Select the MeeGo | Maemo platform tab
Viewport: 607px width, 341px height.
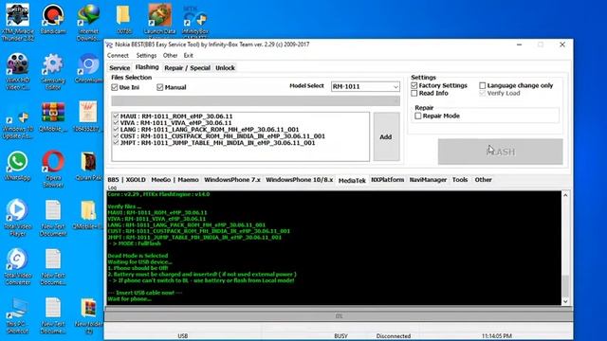pyautogui.click(x=175, y=180)
